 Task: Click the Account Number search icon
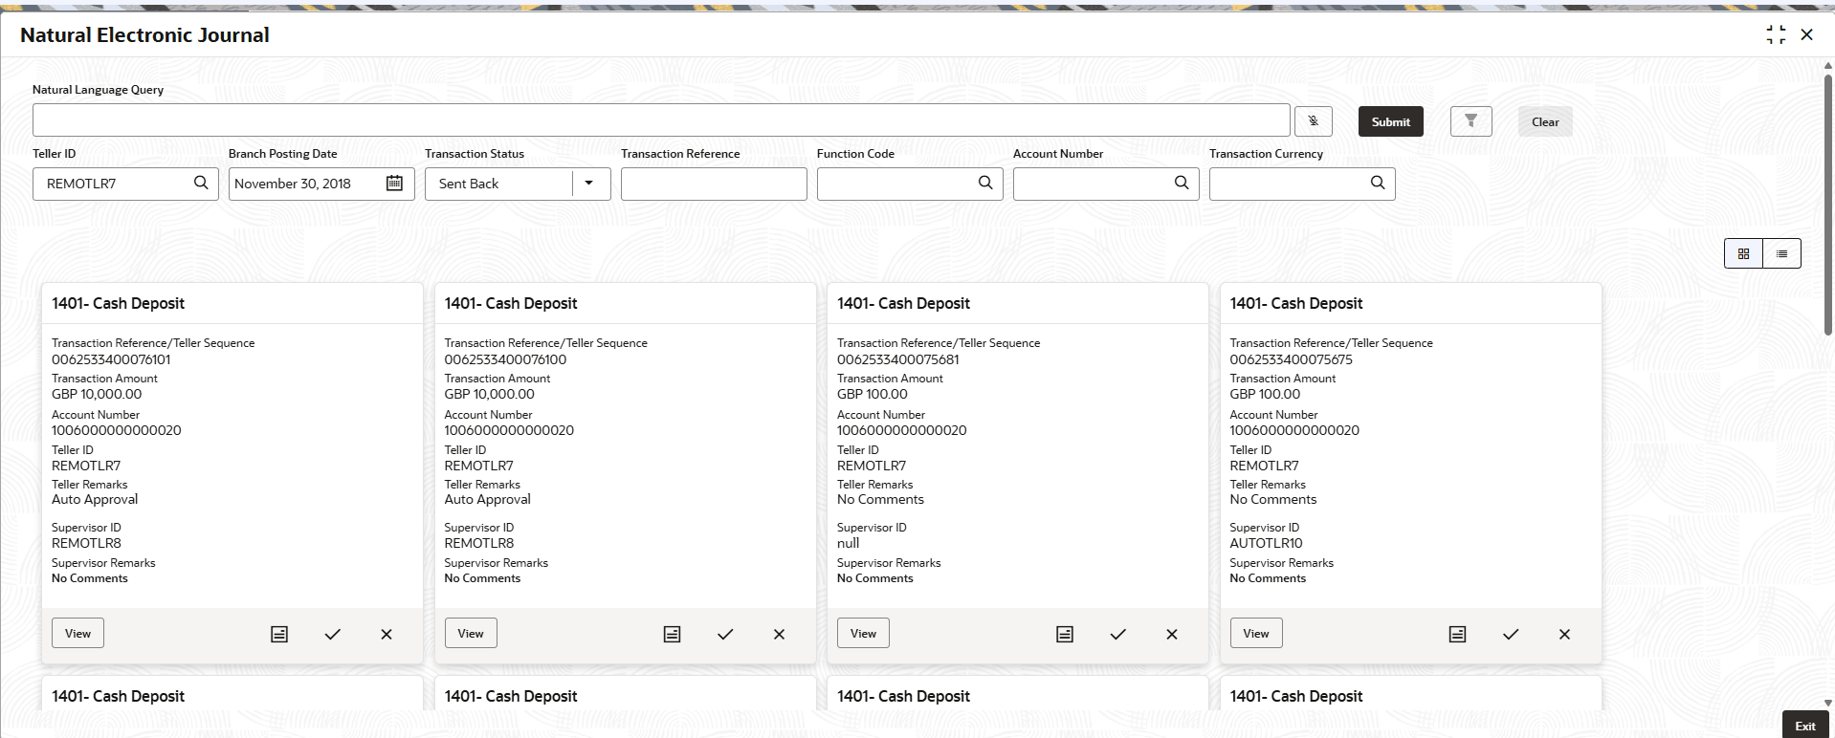pos(1182,183)
